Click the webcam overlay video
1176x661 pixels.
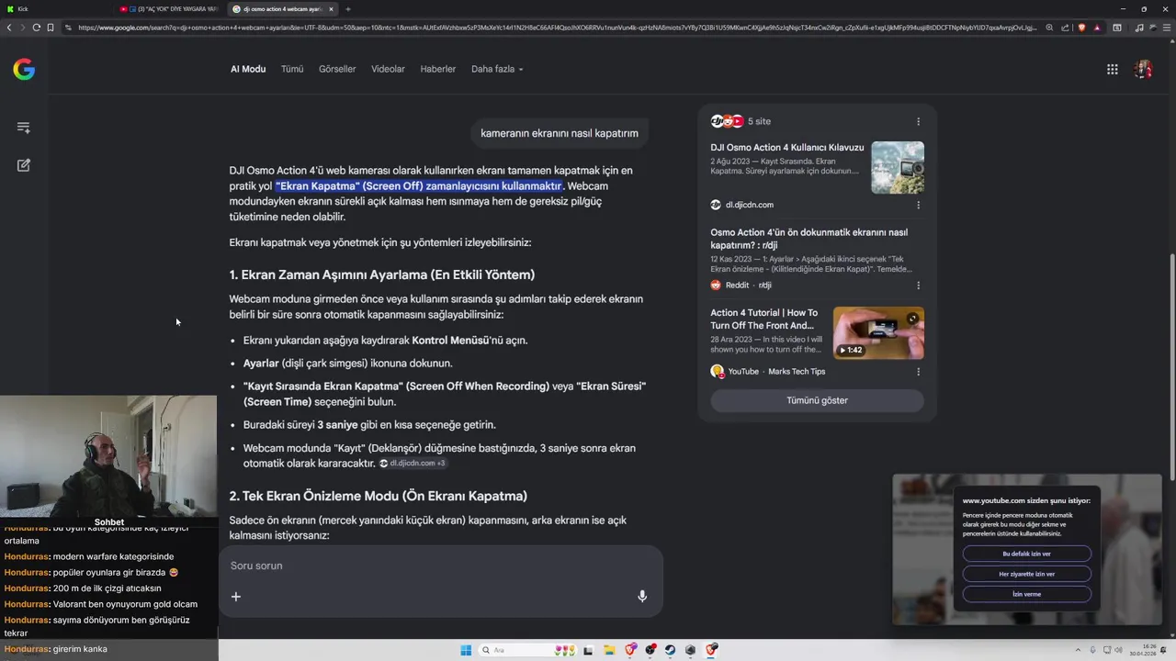click(x=108, y=456)
